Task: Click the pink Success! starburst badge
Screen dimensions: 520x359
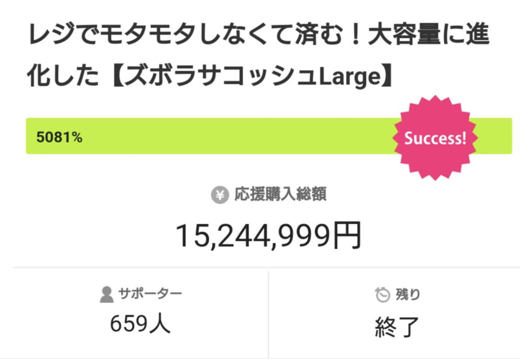Action: tap(435, 138)
